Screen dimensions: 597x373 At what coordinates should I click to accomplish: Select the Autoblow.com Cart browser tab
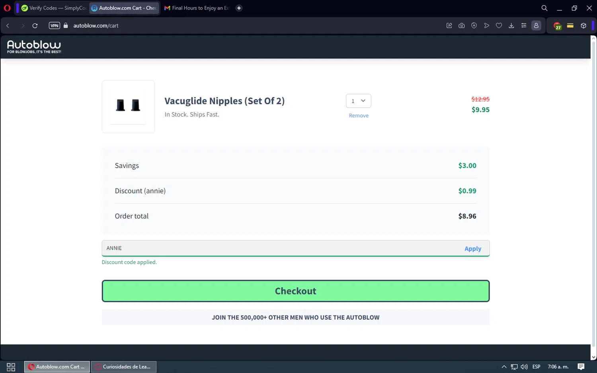pos(124,8)
